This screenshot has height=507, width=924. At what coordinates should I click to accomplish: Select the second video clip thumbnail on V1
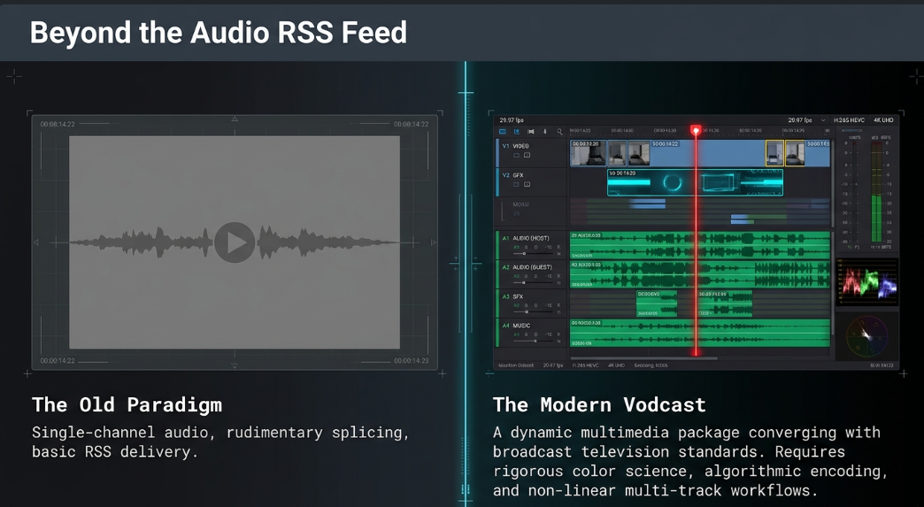point(617,152)
